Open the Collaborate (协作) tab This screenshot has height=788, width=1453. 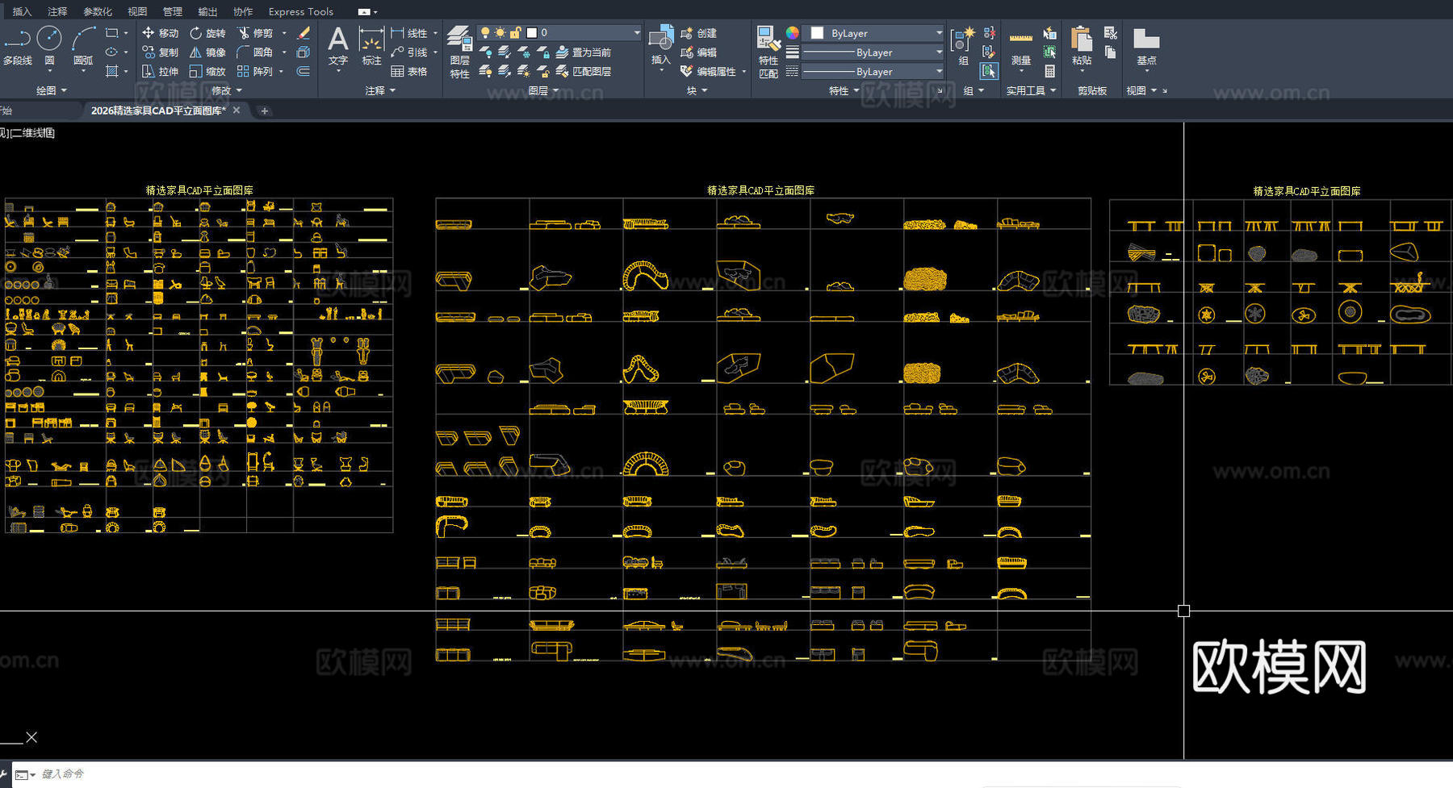(243, 12)
